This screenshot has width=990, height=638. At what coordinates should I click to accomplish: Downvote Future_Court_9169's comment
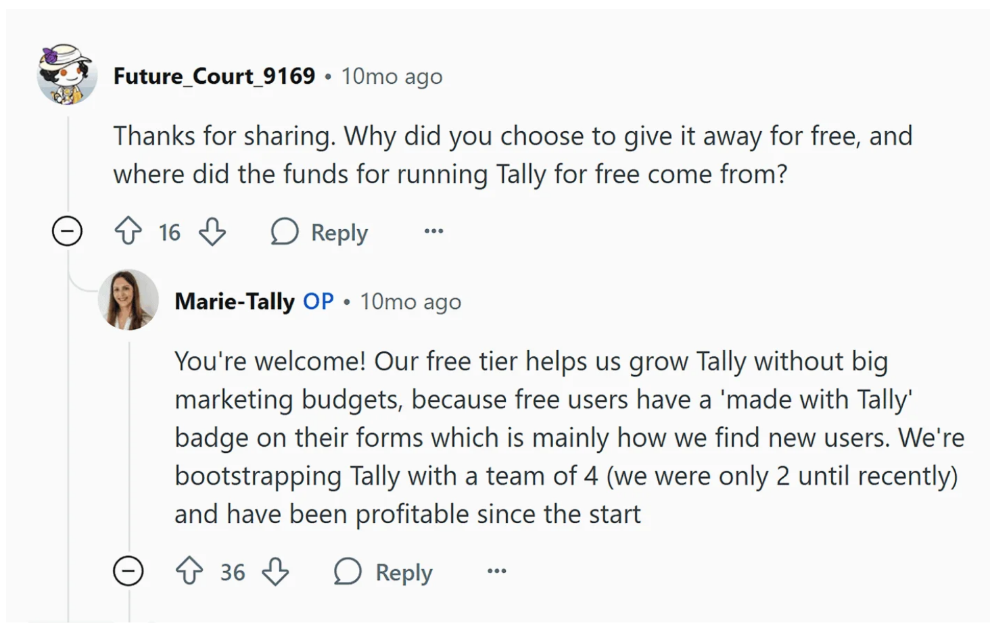(212, 232)
